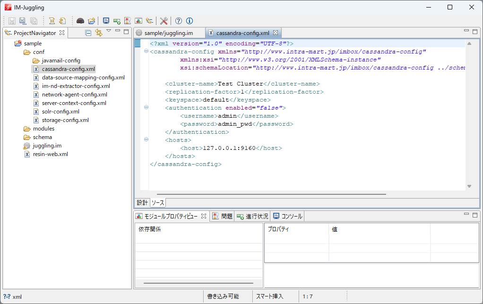
Task: Open help via the question mark icon
Action: (179, 21)
